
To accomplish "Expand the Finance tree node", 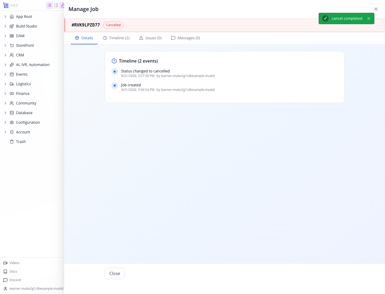I will [5, 94].
